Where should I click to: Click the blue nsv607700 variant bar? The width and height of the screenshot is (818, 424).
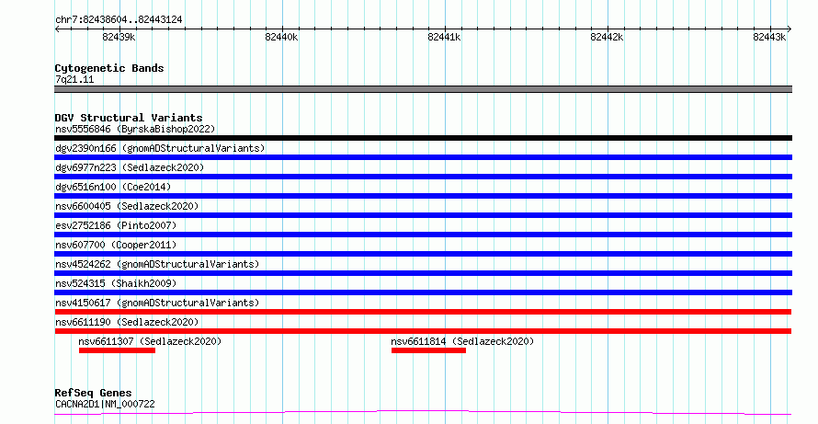pyautogui.click(x=423, y=254)
